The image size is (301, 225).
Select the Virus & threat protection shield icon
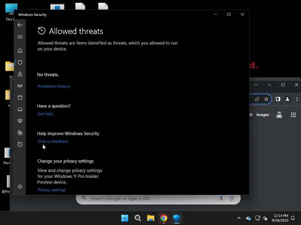point(20,62)
